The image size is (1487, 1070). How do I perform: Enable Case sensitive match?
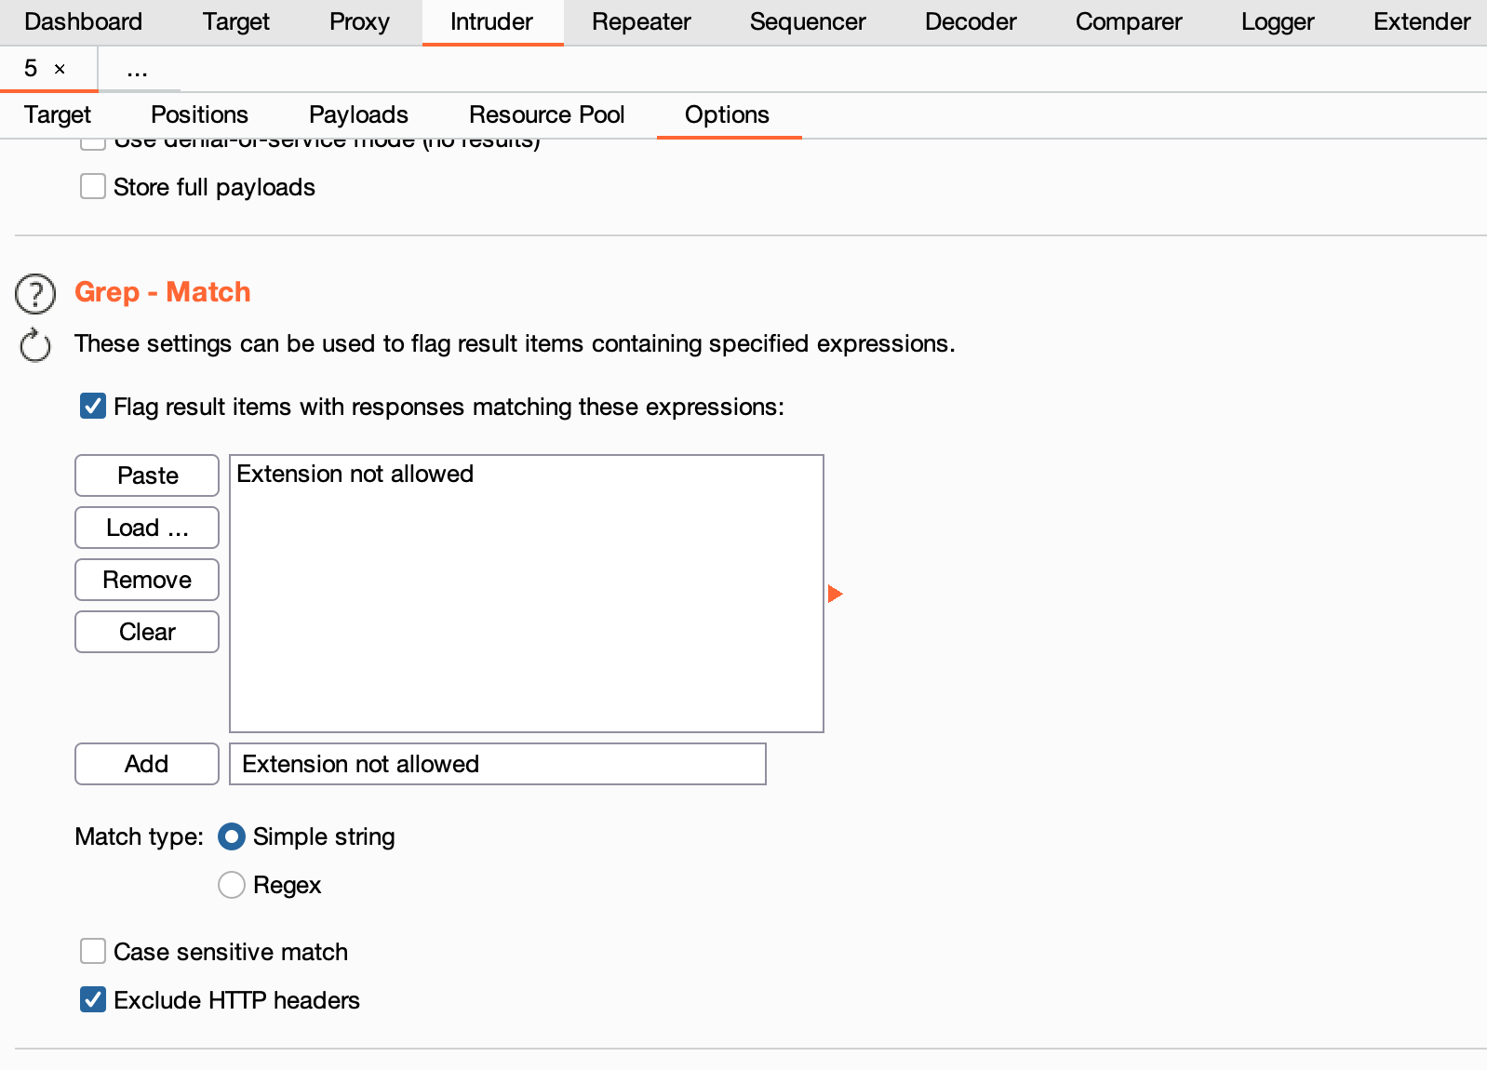point(93,951)
